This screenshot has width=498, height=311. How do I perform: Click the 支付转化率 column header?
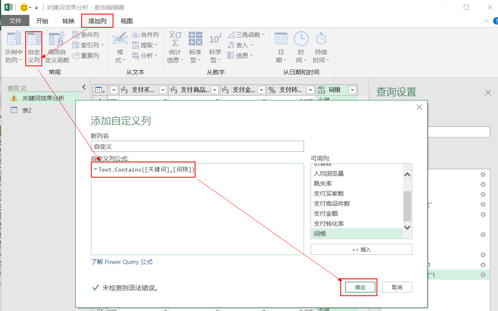coord(292,90)
